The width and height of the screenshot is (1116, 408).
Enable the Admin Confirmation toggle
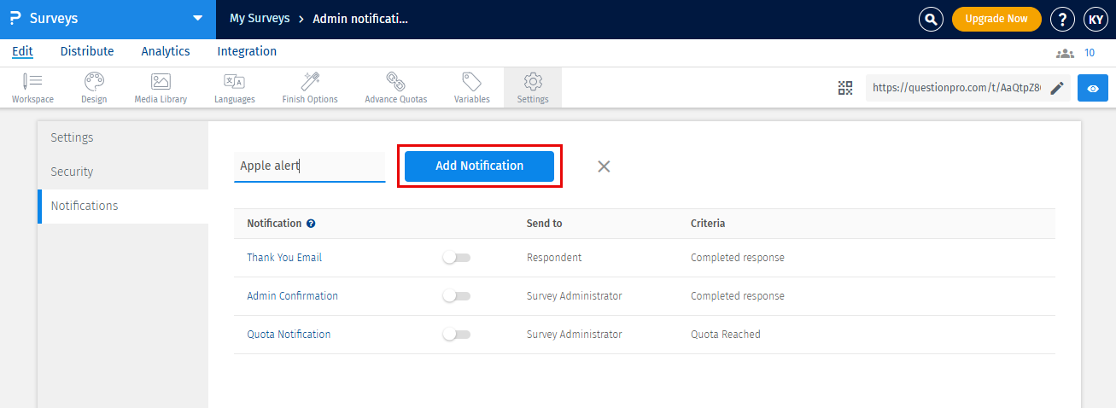click(456, 296)
